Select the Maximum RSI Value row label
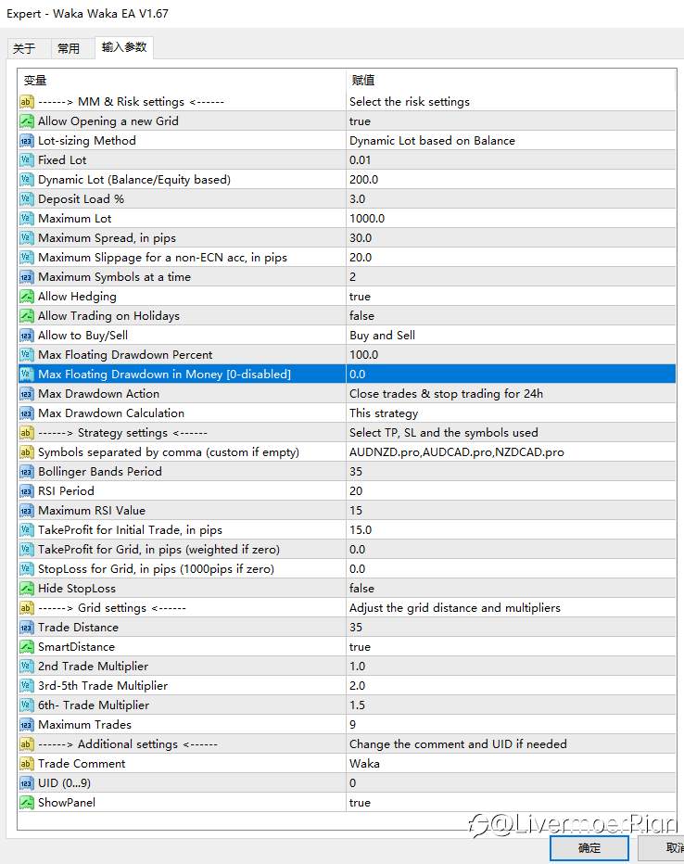This screenshot has width=684, height=864. [x=92, y=511]
